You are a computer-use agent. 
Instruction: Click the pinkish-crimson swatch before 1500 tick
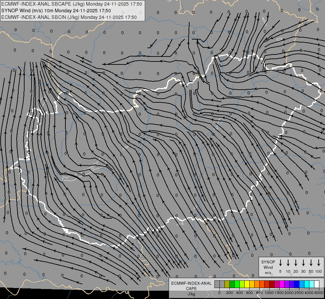277,284
